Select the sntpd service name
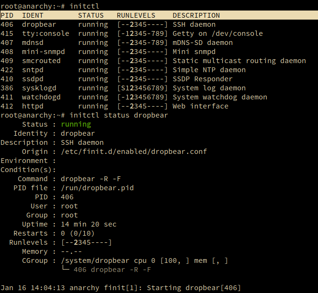Image resolution: width=318 pixels, height=293 pixels. tap(33, 70)
